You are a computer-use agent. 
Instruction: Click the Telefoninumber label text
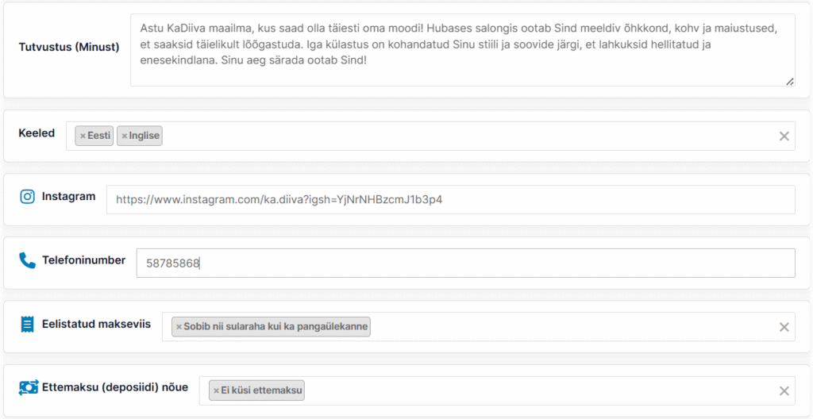click(x=83, y=259)
